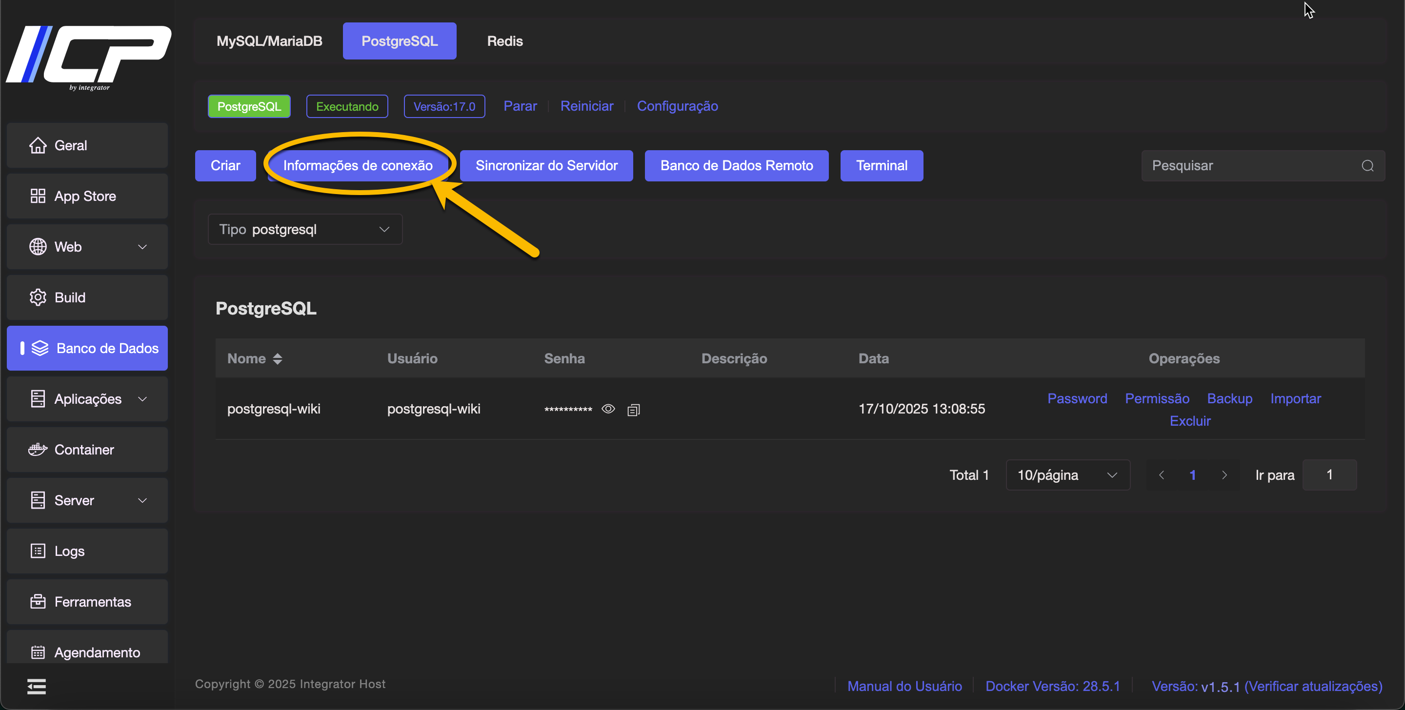Viewport: 1405px width, 710px height.
Task: Reveal password with the eye icon
Action: point(608,409)
